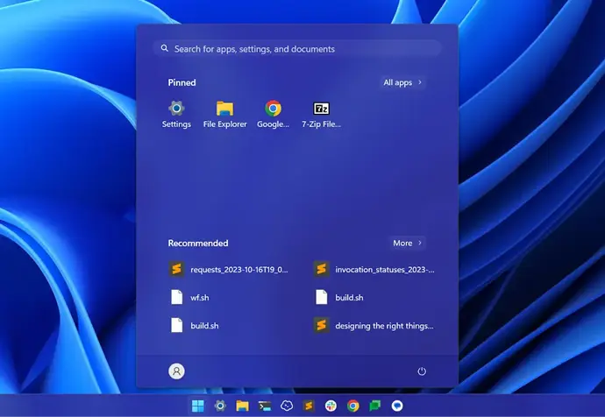Screen dimensions: 605x417
Task: Show more recommended items via More
Action: click(x=408, y=243)
